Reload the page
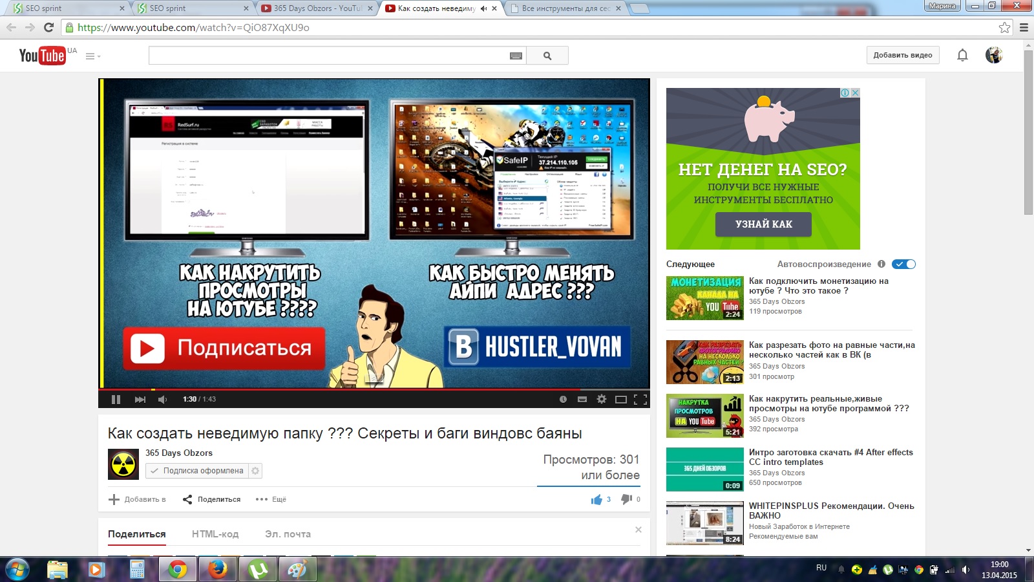The height and width of the screenshot is (582, 1034). (x=48, y=27)
